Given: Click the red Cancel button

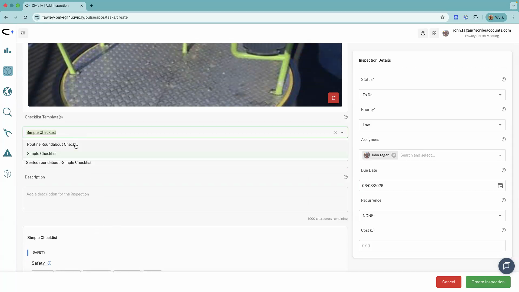Looking at the screenshot, I should [448, 282].
